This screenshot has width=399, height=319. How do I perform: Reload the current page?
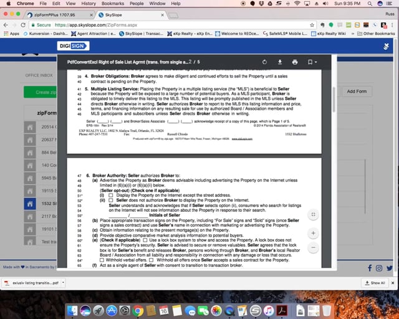pos(23,25)
